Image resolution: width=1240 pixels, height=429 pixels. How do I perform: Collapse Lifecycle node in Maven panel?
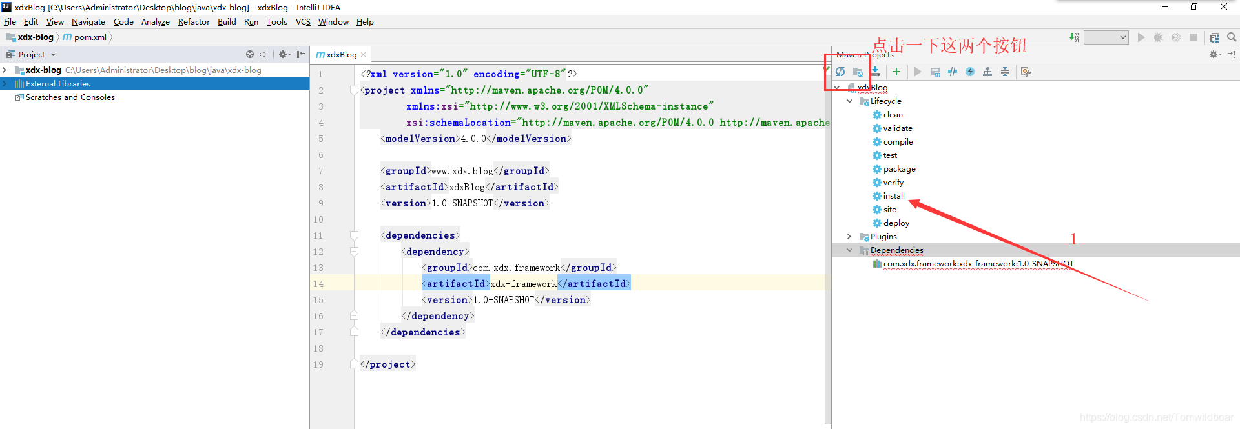click(x=850, y=101)
